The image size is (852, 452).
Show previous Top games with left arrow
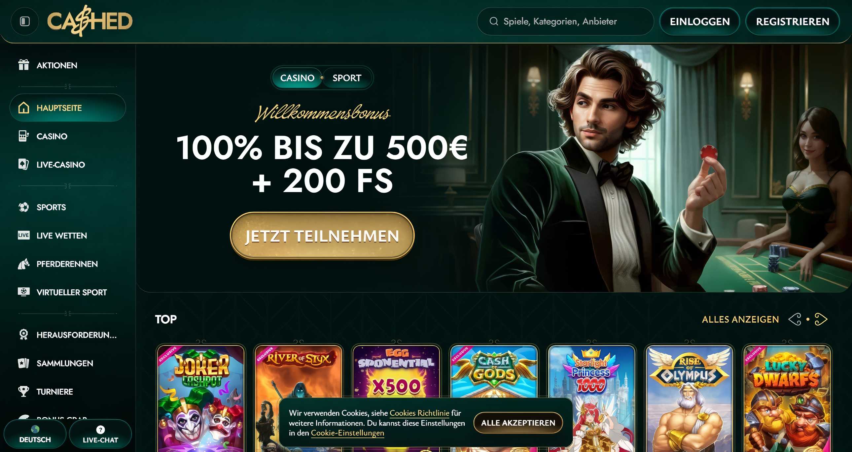click(x=795, y=319)
